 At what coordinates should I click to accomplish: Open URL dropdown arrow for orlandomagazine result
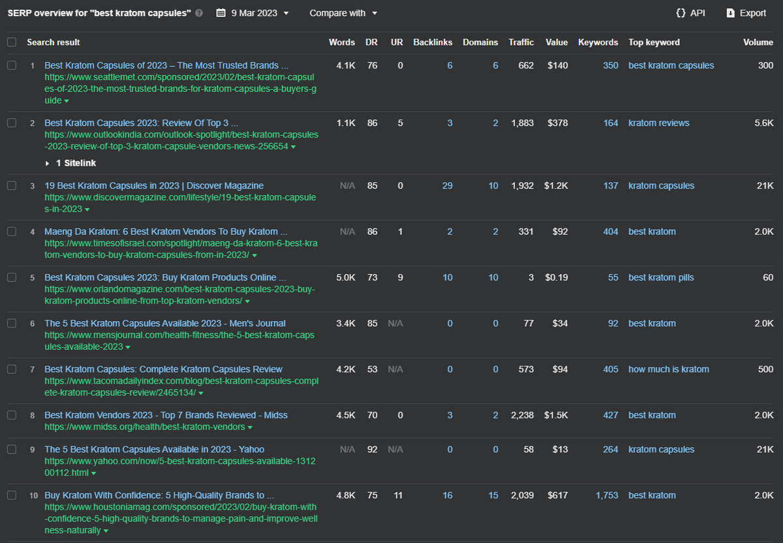[x=247, y=302]
